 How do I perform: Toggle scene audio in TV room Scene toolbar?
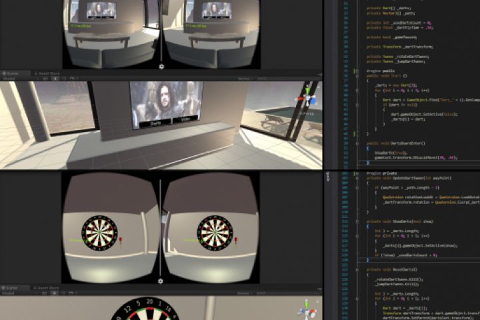point(64,79)
